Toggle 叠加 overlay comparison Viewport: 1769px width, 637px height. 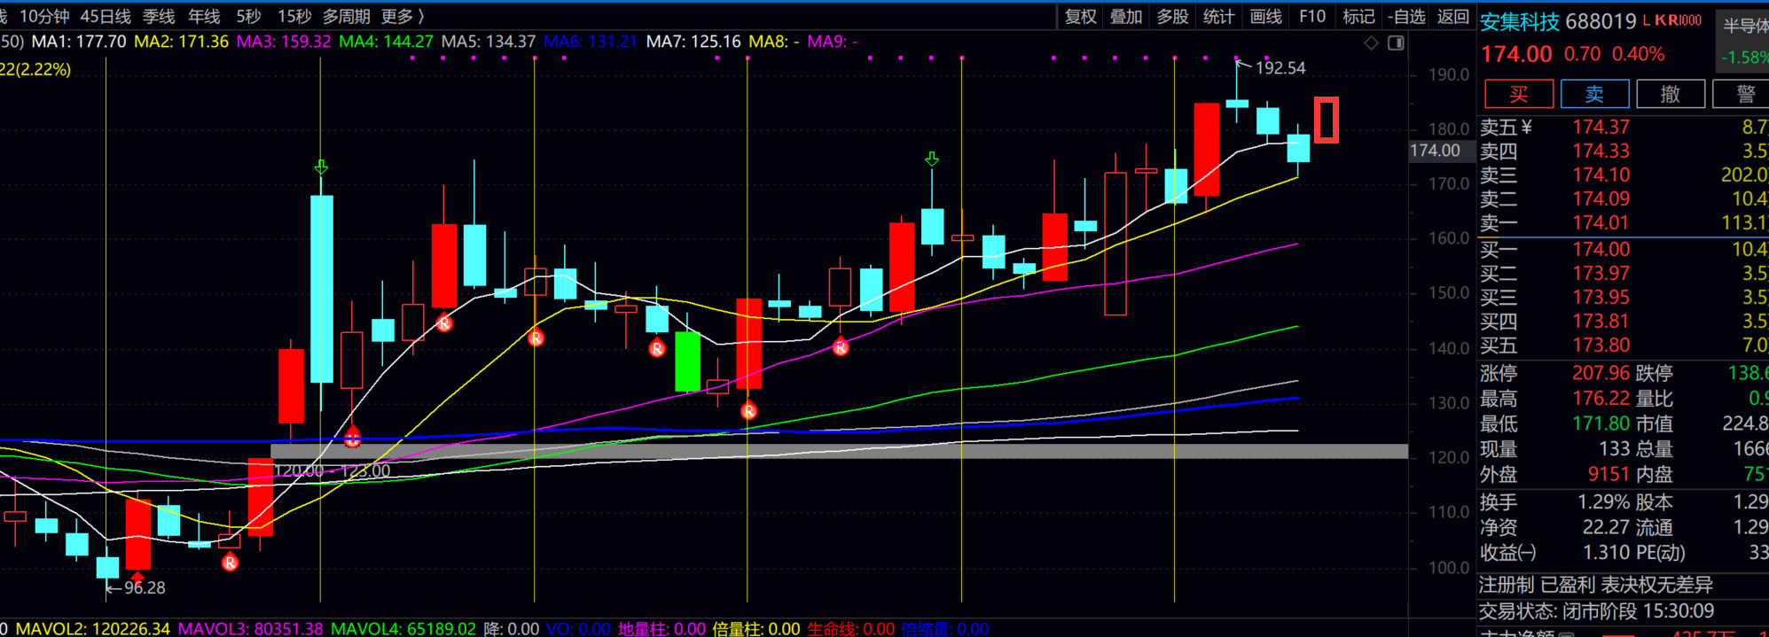(1126, 17)
